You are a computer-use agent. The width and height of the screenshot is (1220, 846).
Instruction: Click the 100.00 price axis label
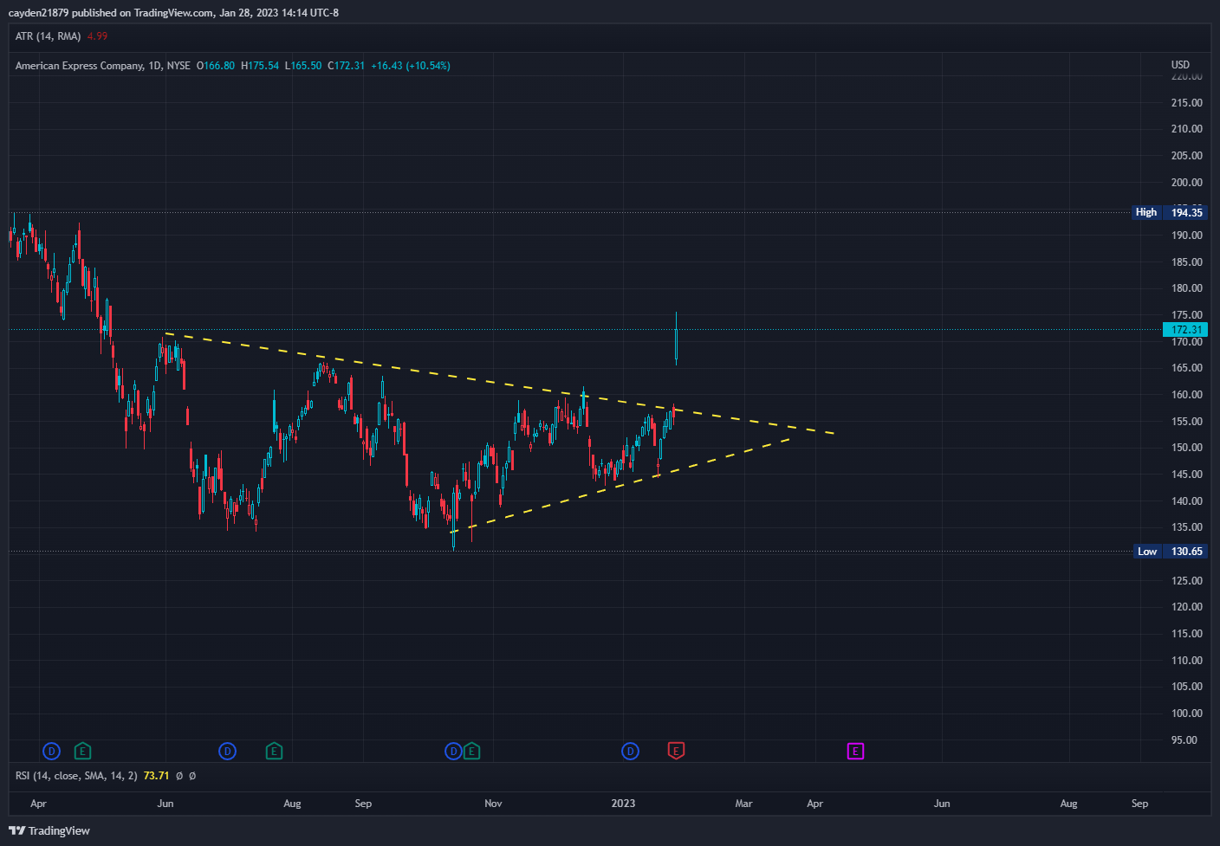click(1186, 714)
